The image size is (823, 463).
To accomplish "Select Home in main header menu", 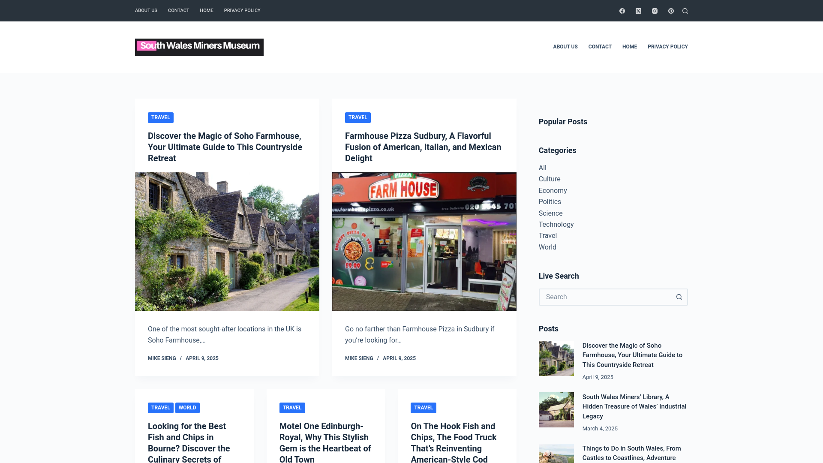I will point(630,47).
